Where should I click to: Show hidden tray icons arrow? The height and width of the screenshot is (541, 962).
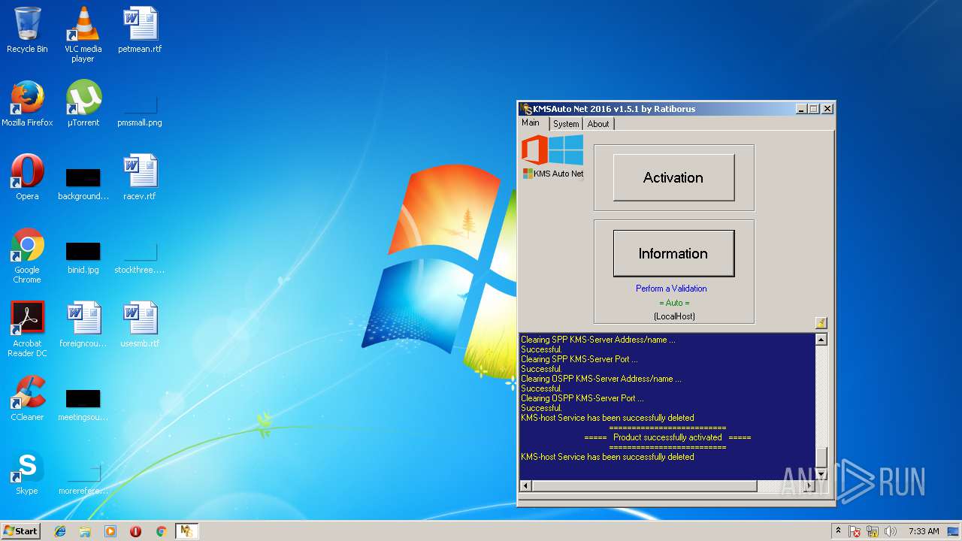coord(839,531)
